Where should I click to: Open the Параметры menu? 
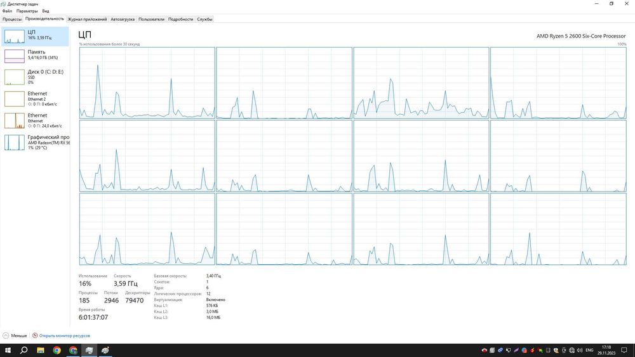pyautogui.click(x=27, y=11)
